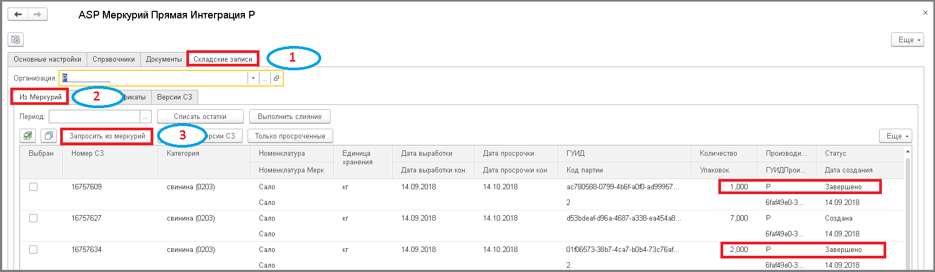Open the top-right Еще menu
Image resolution: width=935 pixels, height=272 pixels.
click(907, 39)
